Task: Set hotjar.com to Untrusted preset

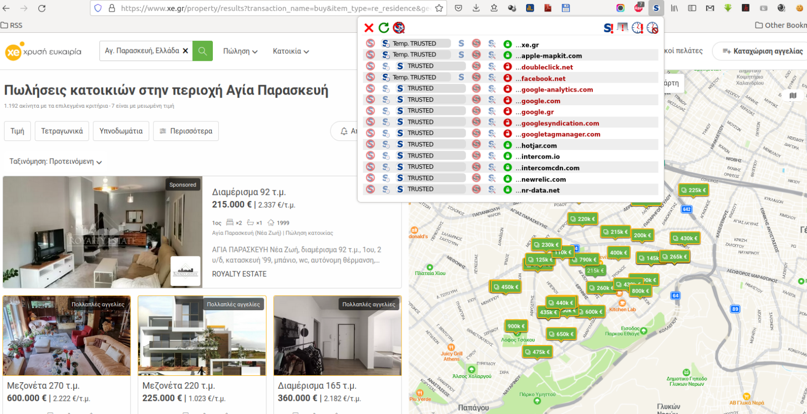Action: click(476, 145)
